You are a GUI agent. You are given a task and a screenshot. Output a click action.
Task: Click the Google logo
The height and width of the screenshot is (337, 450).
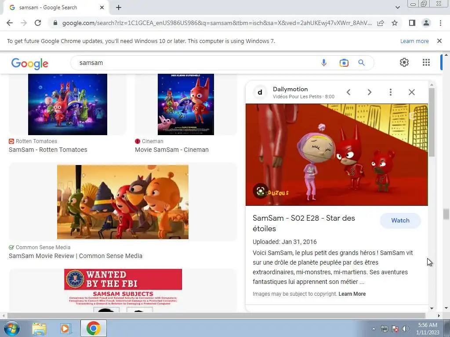click(30, 64)
